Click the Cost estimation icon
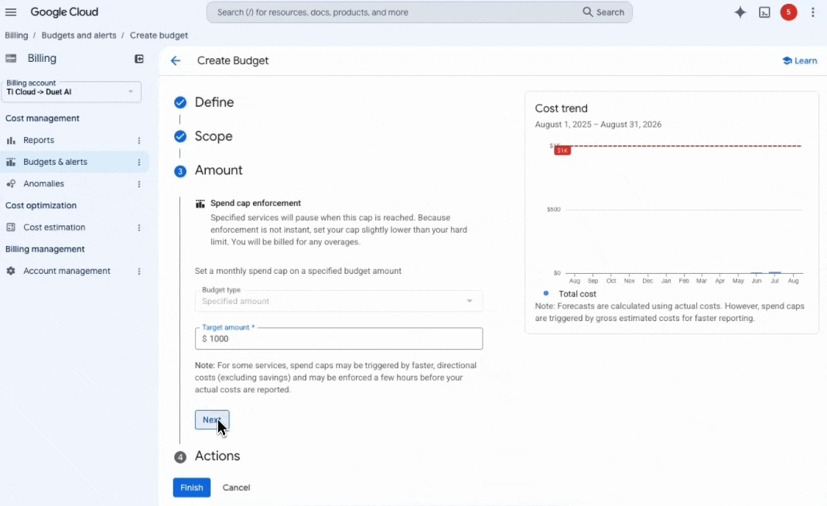The image size is (827, 506). 11,227
